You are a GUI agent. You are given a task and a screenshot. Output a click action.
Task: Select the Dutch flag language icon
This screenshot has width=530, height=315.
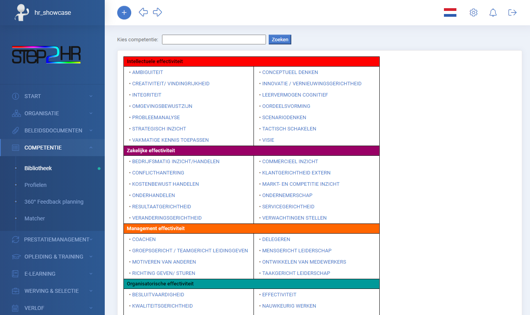[450, 12]
